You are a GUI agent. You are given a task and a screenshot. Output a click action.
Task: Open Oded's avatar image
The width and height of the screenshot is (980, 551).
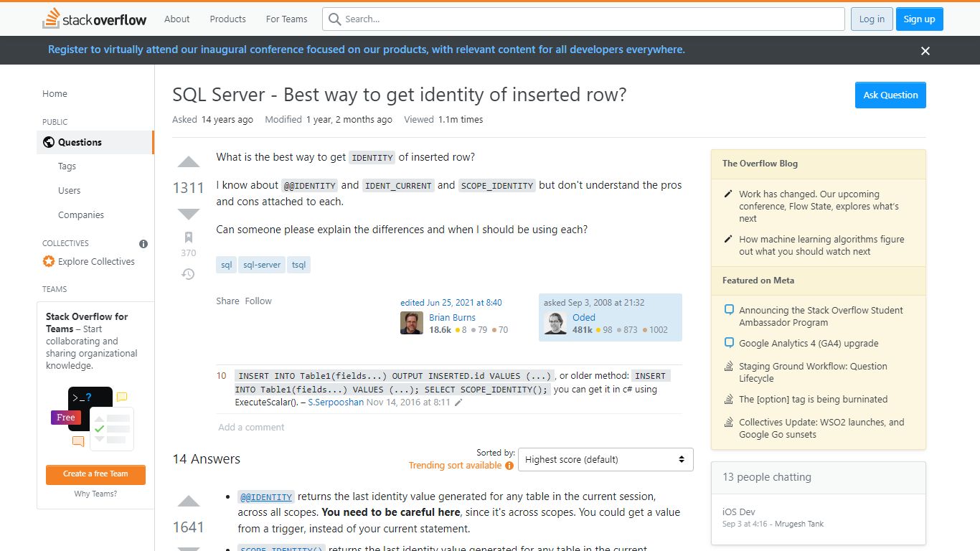[555, 323]
